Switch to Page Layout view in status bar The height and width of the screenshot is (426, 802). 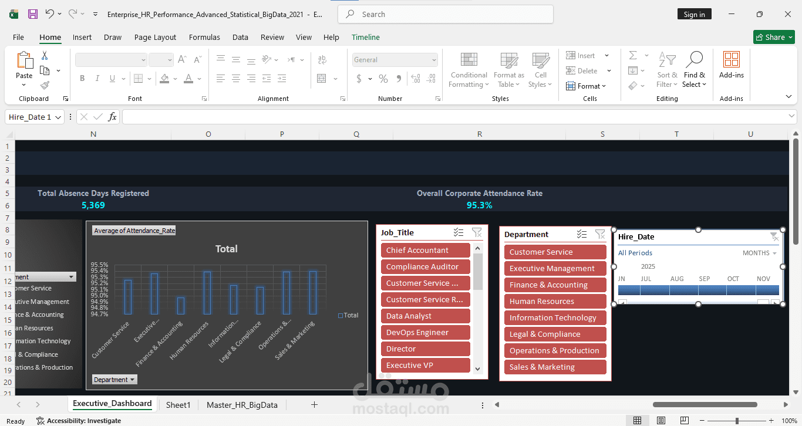tap(661, 421)
